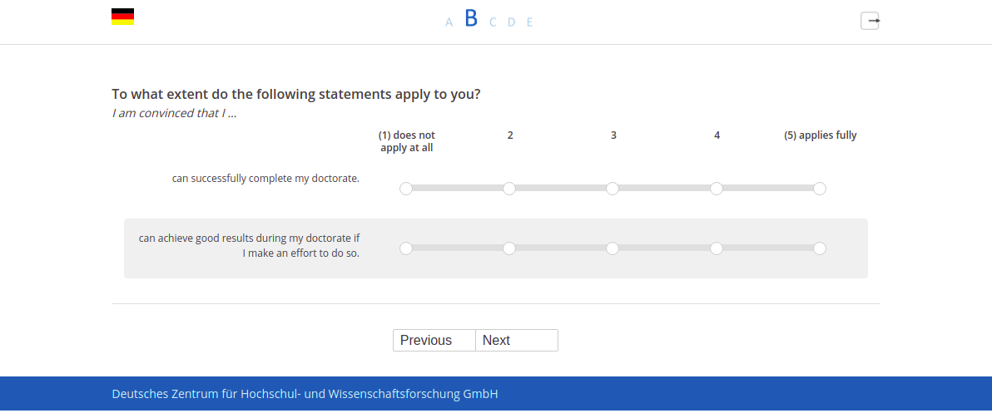
Task: Jump to section D
Action: pos(511,22)
